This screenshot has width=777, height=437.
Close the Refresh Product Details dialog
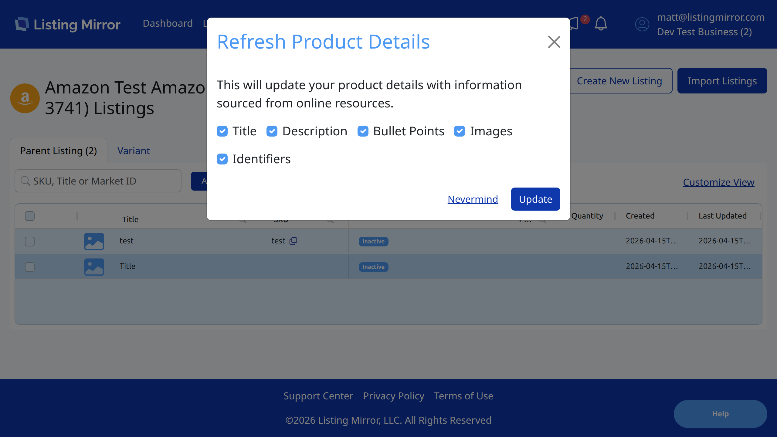pos(554,42)
